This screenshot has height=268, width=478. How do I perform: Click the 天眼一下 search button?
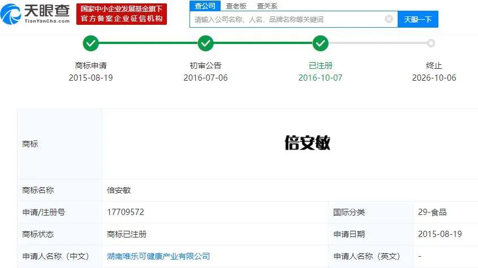[x=418, y=19]
